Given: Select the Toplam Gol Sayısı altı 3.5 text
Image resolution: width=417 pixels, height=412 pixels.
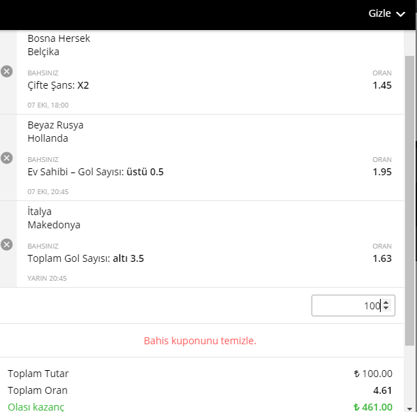Looking at the screenshot, I should pyautogui.click(x=86, y=258).
